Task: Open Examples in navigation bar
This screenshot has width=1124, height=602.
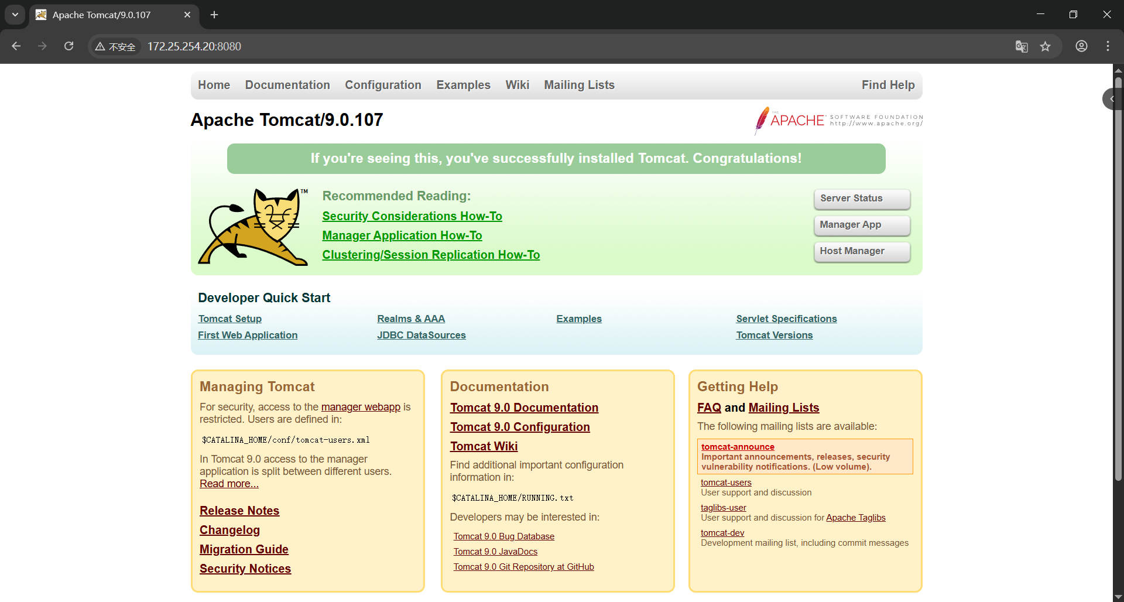Action: 463,85
